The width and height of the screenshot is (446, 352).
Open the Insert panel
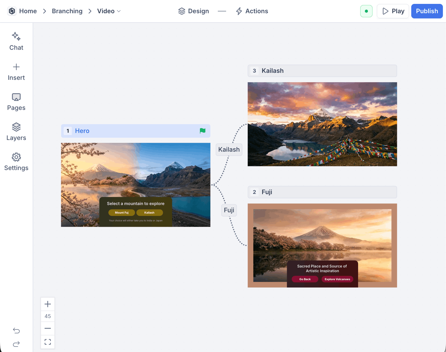(16, 72)
